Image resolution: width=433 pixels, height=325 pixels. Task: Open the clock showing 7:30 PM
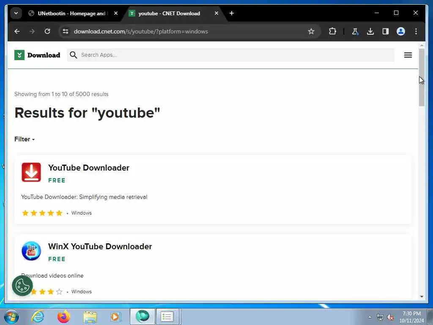click(x=411, y=317)
